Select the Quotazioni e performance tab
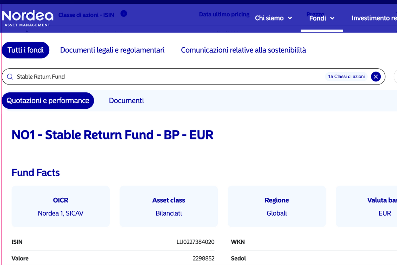Image resolution: width=397 pixels, height=265 pixels. click(x=48, y=100)
